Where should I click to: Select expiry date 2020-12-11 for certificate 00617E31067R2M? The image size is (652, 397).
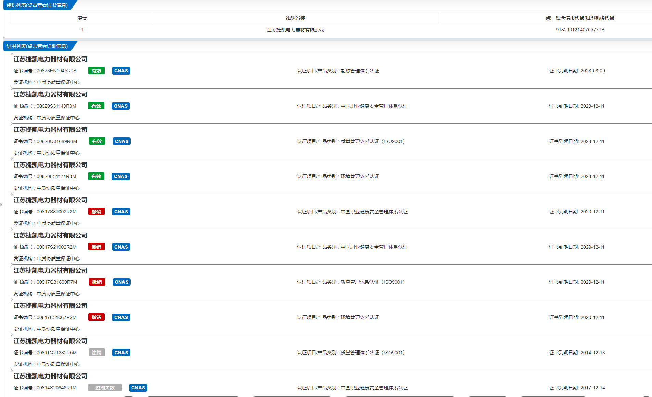[x=592, y=317]
